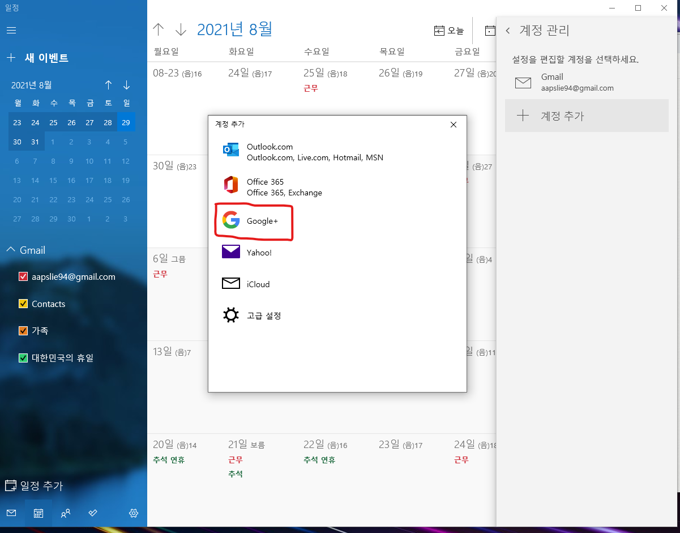The height and width of the screenshot is (533, 680).
Task: Go back from 계정 관리 panel
Action: pyautogui.click(x=508, y=31)
